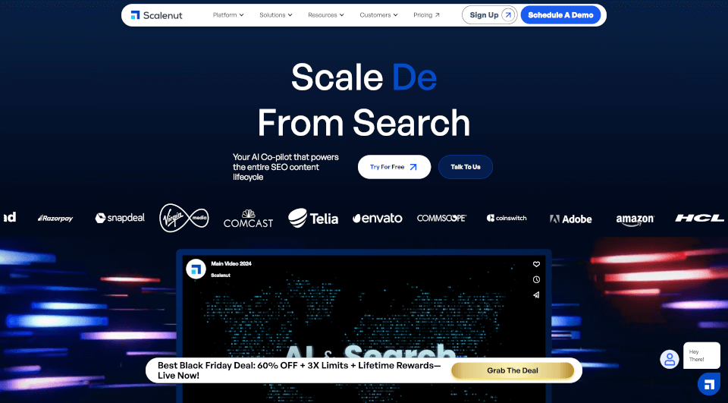Click the Telia logo
728x403 pixels.
pyautogui.click(x=313, y=218)
